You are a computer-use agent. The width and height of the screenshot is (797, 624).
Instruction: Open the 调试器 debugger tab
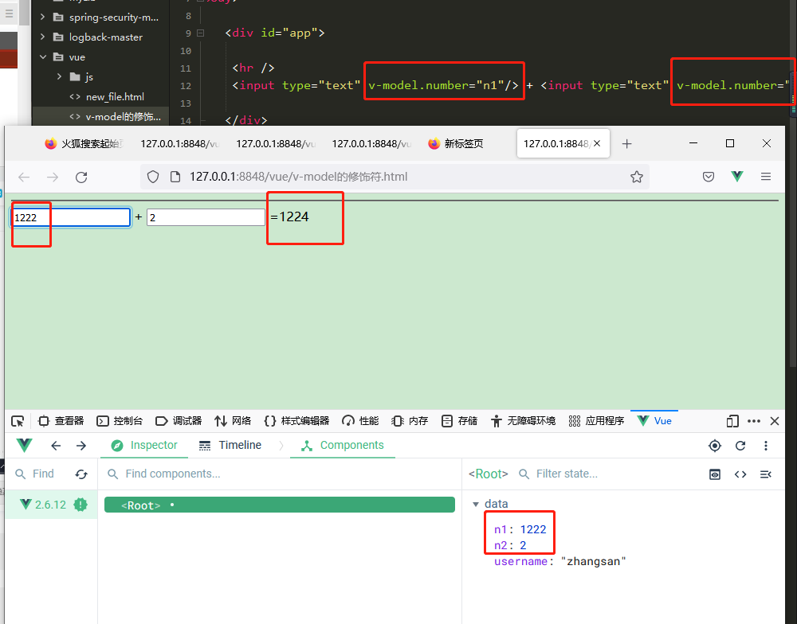[x=179, y=421]
